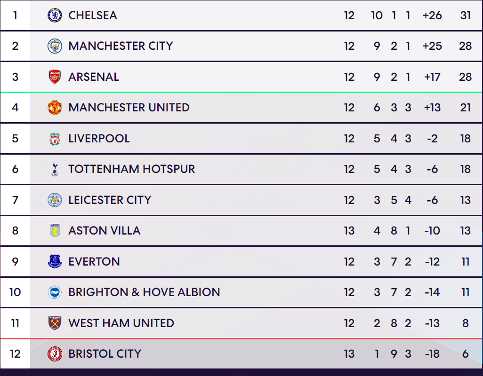The height and width of the screenshot is (376, 483).
Task: Click the Liverpool club crest
Action: [x=55, y=138]
